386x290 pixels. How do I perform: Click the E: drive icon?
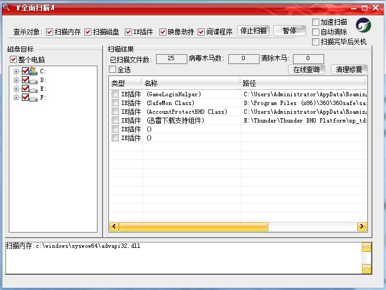(33, 89)
